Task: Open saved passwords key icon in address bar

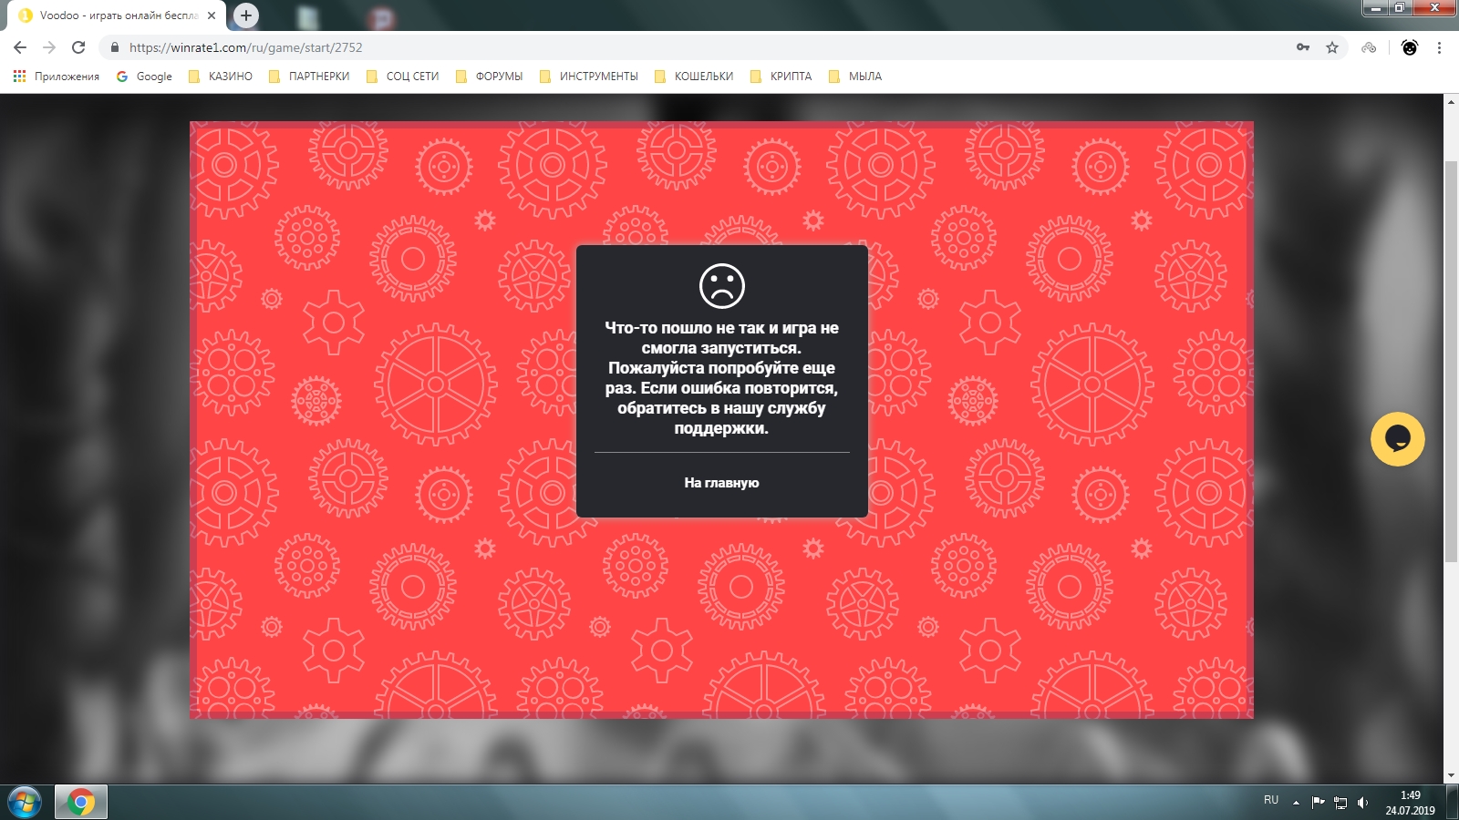Action: pos(1303,47)
